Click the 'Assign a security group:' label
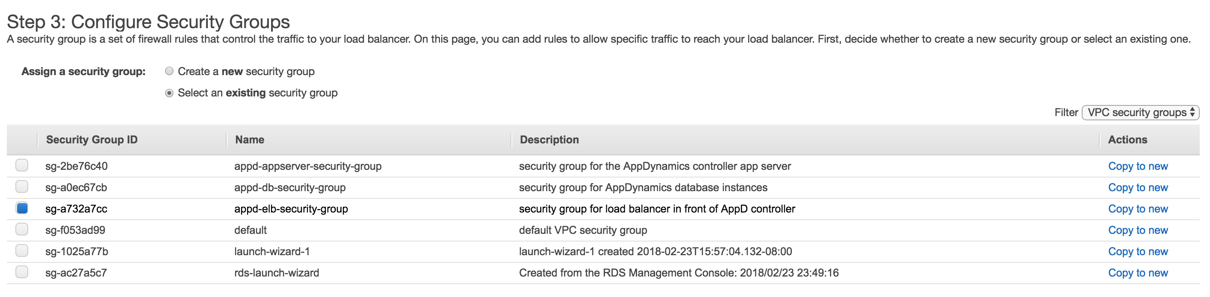This screenshot has height=297, width=1210. [x=84, y=71]
